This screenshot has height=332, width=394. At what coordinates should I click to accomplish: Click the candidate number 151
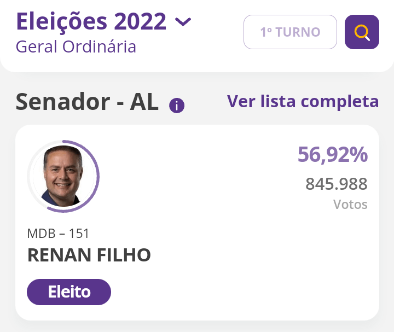click(x=79, y=234)
